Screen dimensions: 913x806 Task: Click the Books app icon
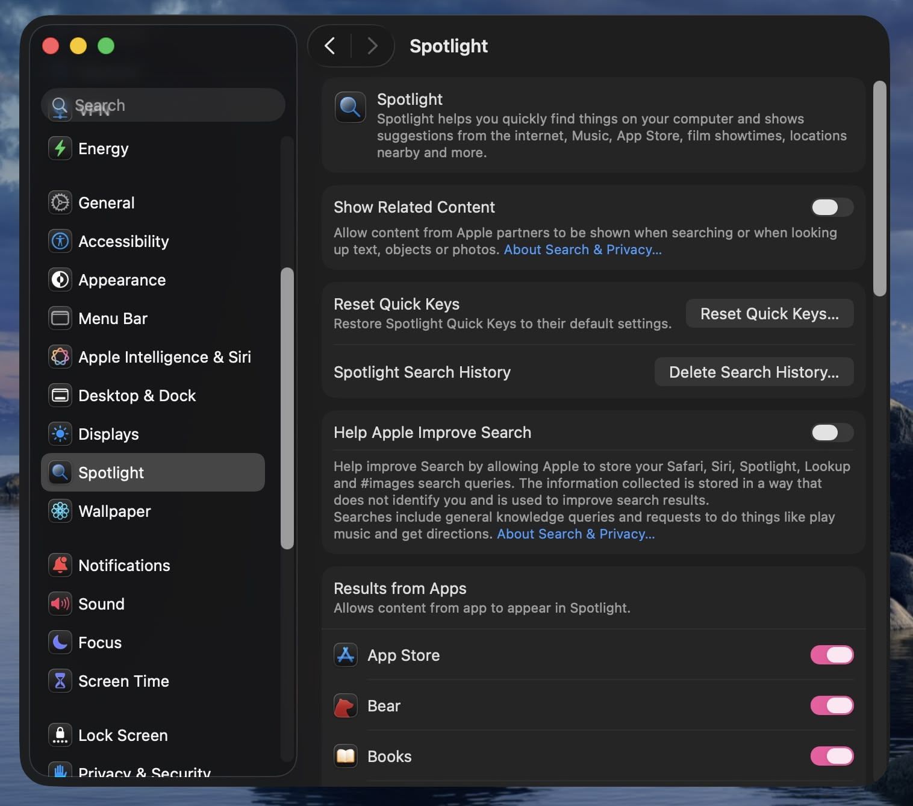345,756
